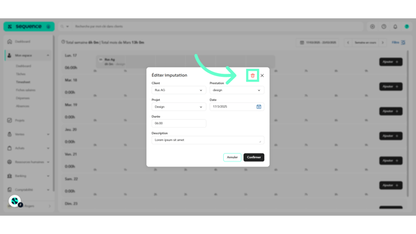This screenshot has width=416, height=234.
Task: Delete the imputation with the red trash icon
Action: click(x=253, y=76)
